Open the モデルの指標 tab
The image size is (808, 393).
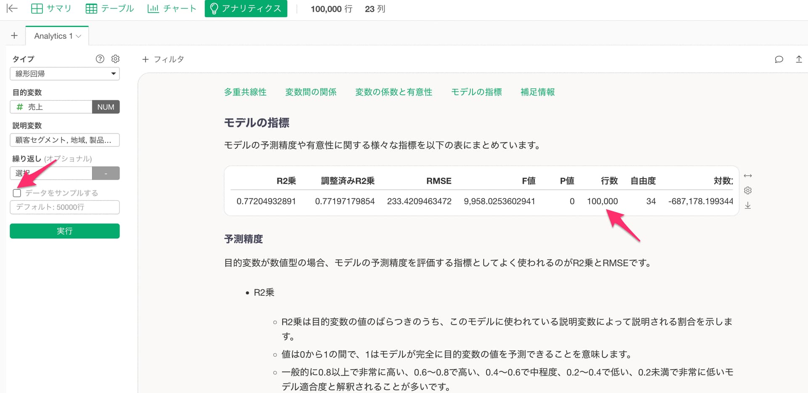coord(476,92)
